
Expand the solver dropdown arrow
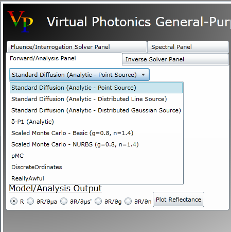click(143, 75)
